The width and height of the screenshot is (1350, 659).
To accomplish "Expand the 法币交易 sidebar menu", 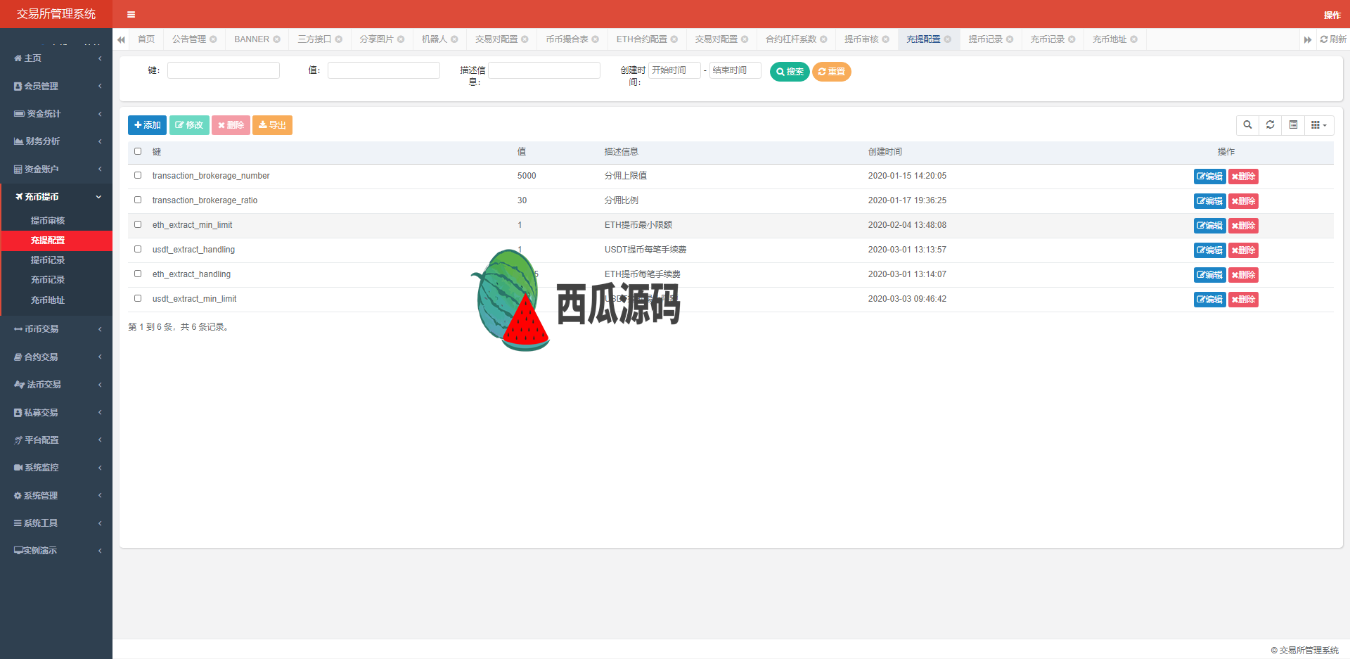I will pyautogui.click(x=56, y=385).
